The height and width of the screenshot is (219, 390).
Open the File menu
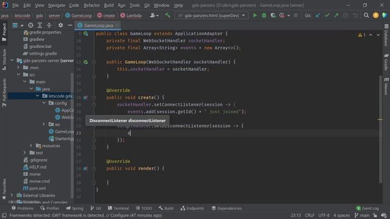click(15, 5)
